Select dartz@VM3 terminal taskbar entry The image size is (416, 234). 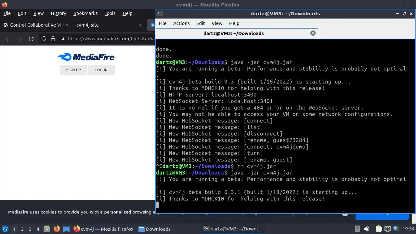(x=233, y=229)
